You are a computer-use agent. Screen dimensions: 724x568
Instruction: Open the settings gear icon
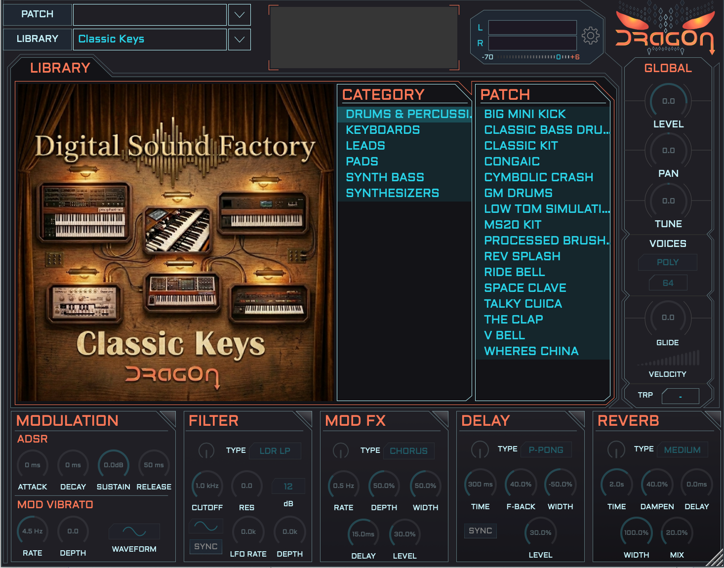pos(590,36)
